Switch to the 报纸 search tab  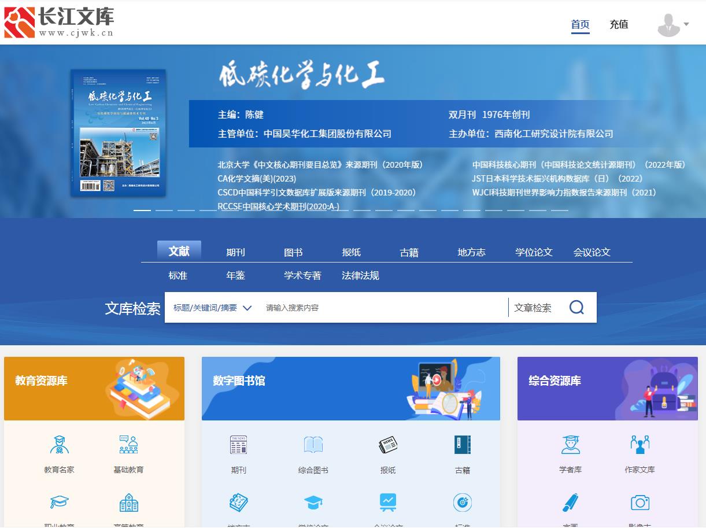tap(352, 252)
